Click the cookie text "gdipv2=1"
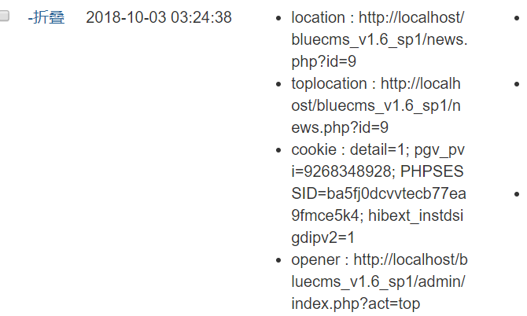527x316 pixels. pyautogui.click(x=323, y=237)
